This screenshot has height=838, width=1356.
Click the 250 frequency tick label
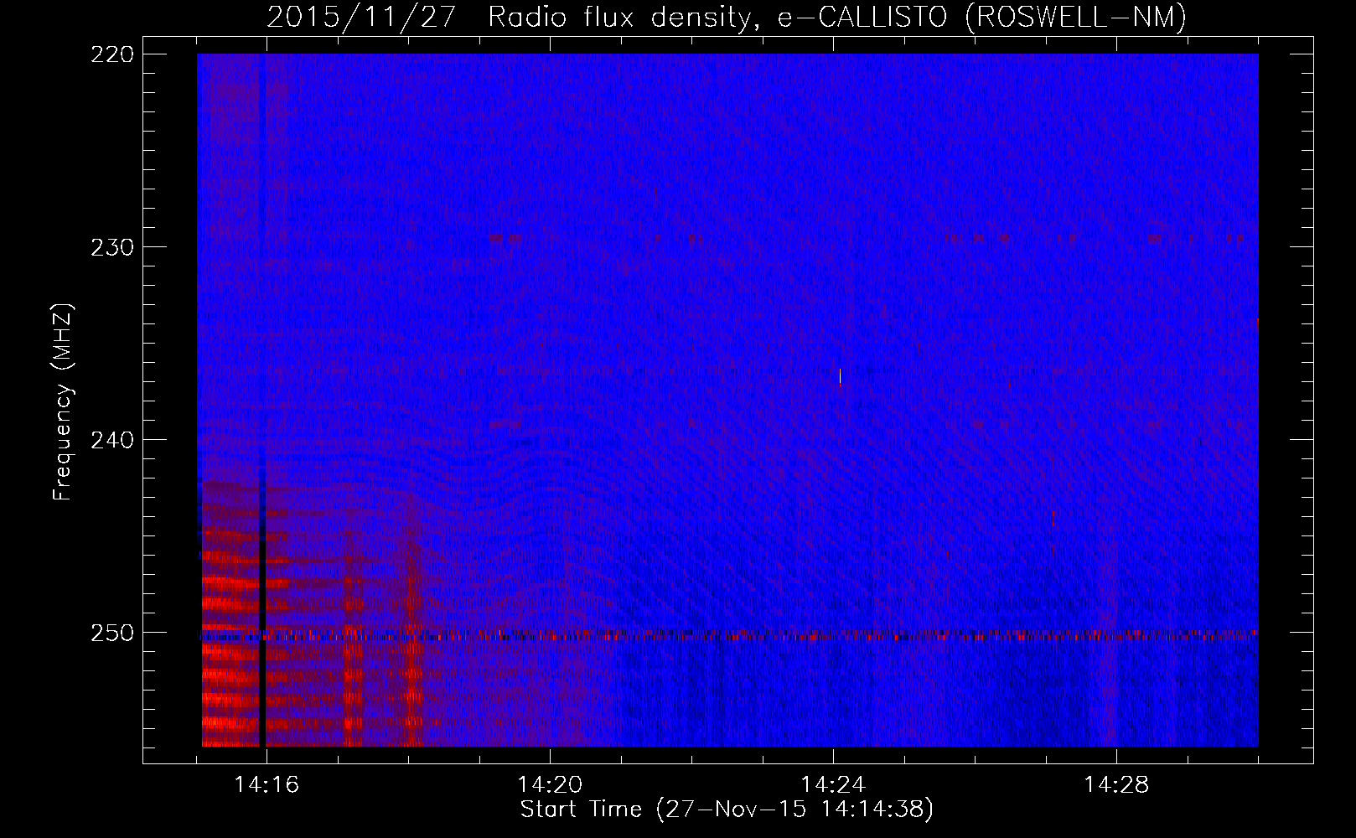pos(111,633)
